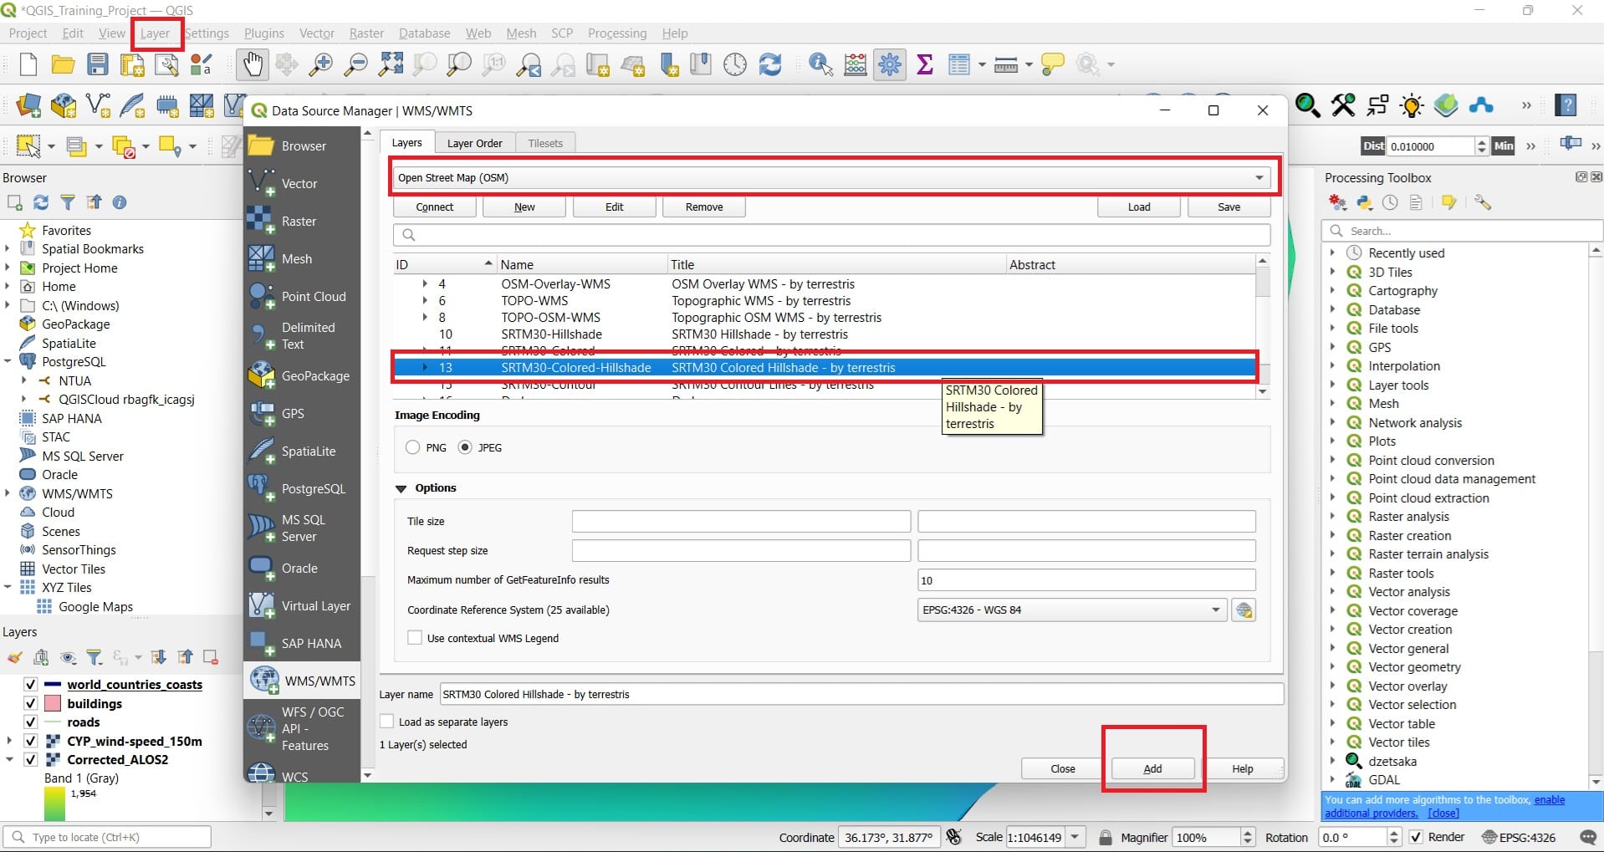Click the layer list search field
Screen dimensions: 1604x852
831,235
